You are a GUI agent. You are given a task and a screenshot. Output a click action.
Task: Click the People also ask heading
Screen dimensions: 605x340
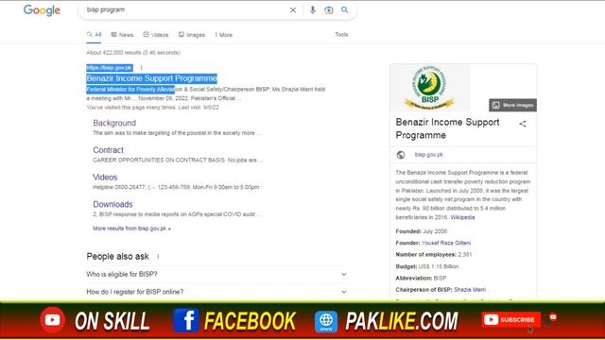coord(117,256)
